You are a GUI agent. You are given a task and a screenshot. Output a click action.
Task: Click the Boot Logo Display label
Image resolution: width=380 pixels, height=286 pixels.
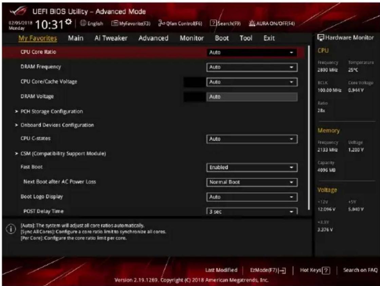42,197
